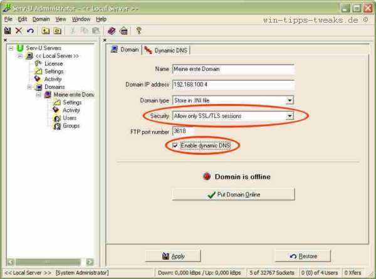Click the 0 (0) of 4 Users status entry
The image size is (376, 279).
(x=320, y=273)
